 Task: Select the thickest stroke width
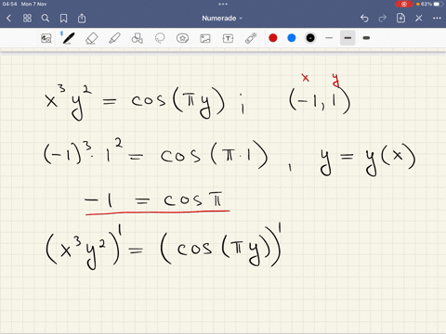click(x=366, y=38)
